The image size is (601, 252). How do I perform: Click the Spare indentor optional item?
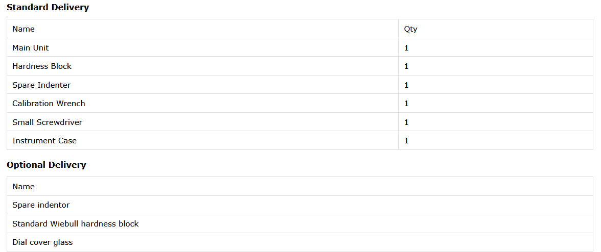[x=41, y=205]
